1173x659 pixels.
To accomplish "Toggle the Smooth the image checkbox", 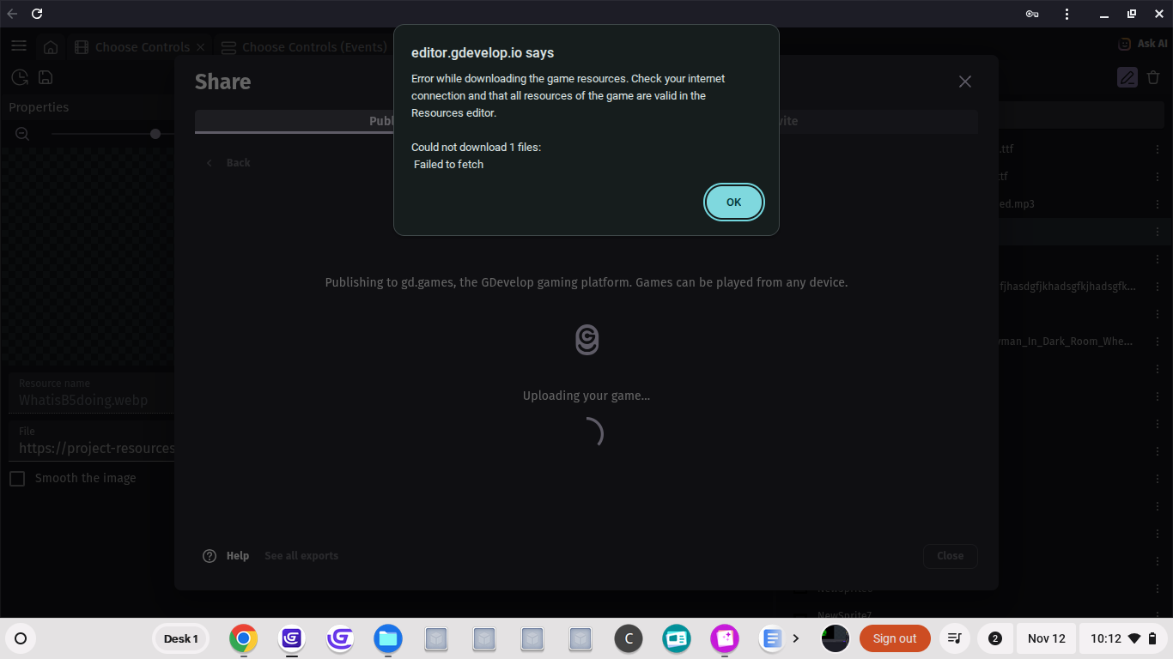I will tap(17, 478).
